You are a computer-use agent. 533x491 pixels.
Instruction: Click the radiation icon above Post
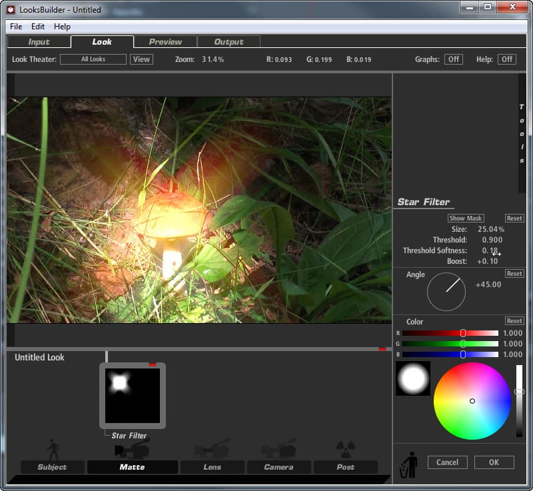(344, 448)
